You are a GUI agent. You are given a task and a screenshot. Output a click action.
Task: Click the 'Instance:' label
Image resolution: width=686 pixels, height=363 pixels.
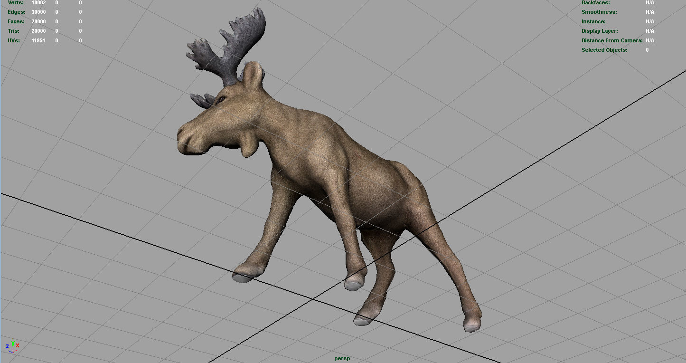[x=593, y=21]
